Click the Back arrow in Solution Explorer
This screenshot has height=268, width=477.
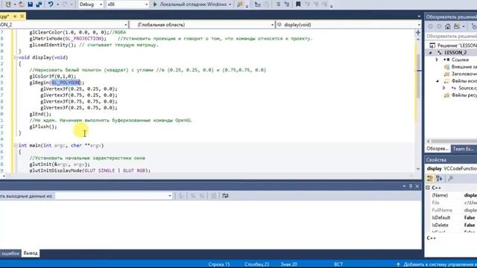click(431, 27)
